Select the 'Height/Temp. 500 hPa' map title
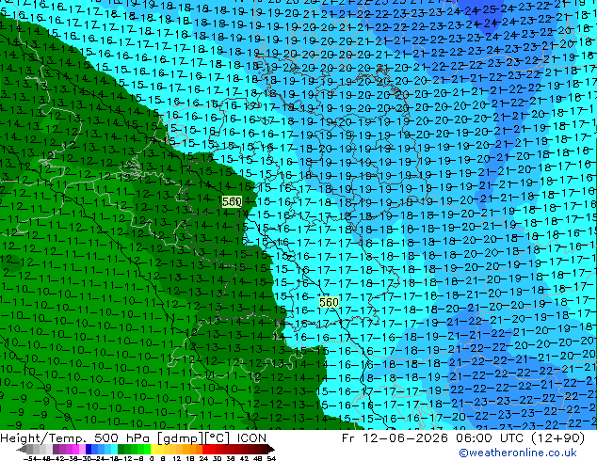This screenshot has height=461, width=597. [x=75, y=438]
